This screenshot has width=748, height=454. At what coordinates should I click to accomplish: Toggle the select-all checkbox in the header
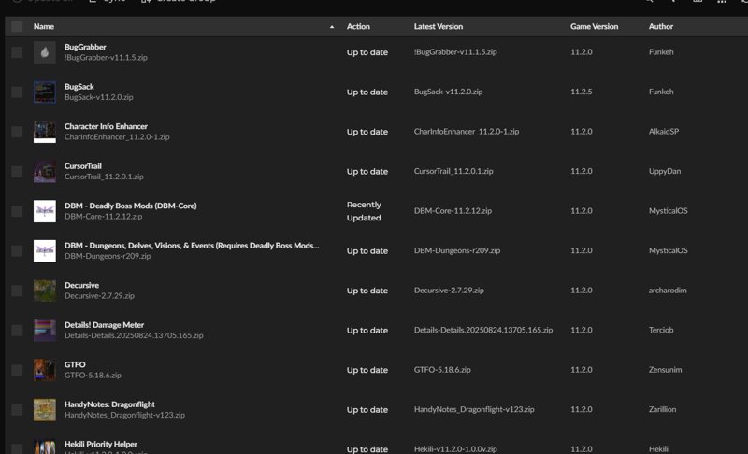pyautogui.click(x=17, y=26)
